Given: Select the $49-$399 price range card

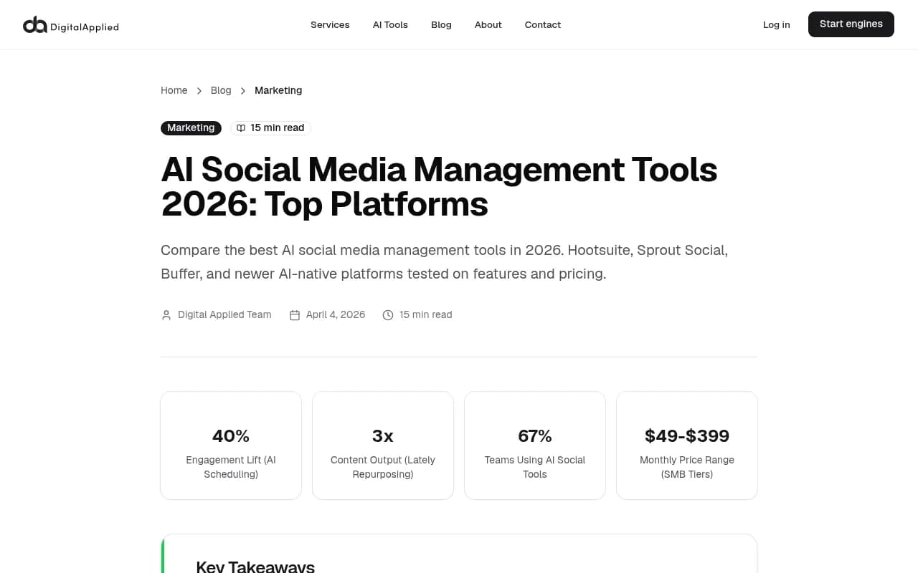Looking at the screenshot, I should coord(687,446).
